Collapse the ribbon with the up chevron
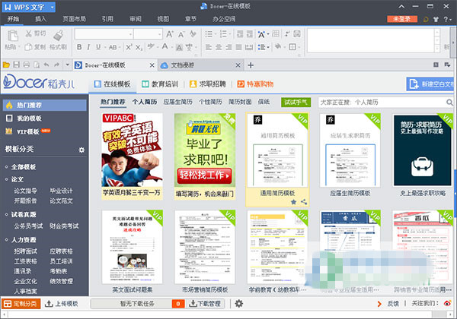This screenshot has width=457, height=319. click(x=401, y=6)
